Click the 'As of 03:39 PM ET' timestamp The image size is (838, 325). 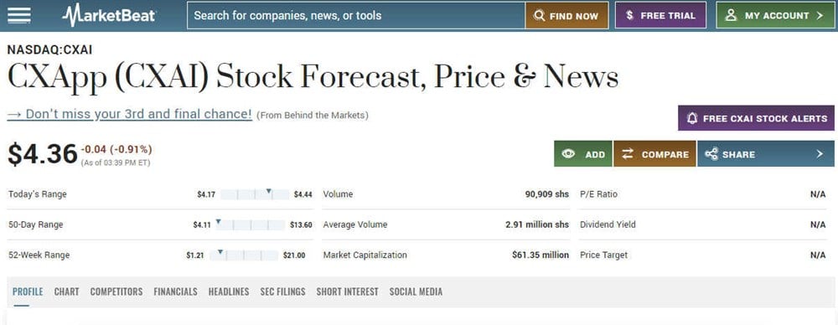click(116, 163)
